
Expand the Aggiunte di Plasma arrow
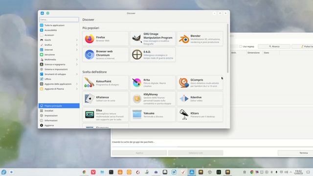click(77, 89)
